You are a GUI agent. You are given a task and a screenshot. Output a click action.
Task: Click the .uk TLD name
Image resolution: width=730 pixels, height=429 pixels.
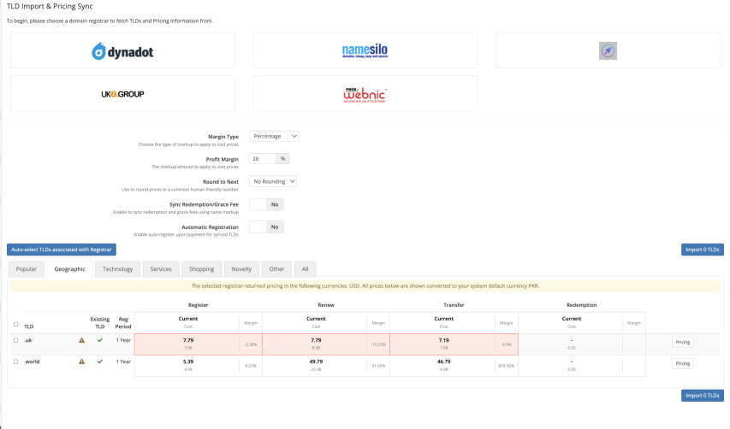coord(28,340)
